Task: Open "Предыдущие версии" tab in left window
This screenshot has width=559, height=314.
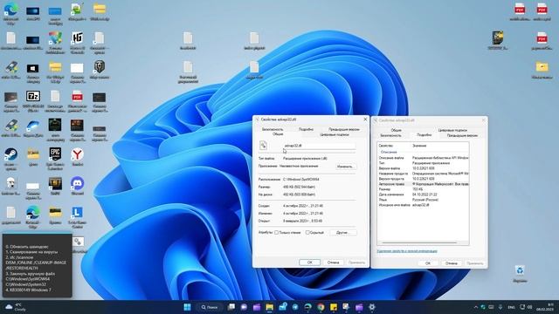Action: click(x=343, y=129)
